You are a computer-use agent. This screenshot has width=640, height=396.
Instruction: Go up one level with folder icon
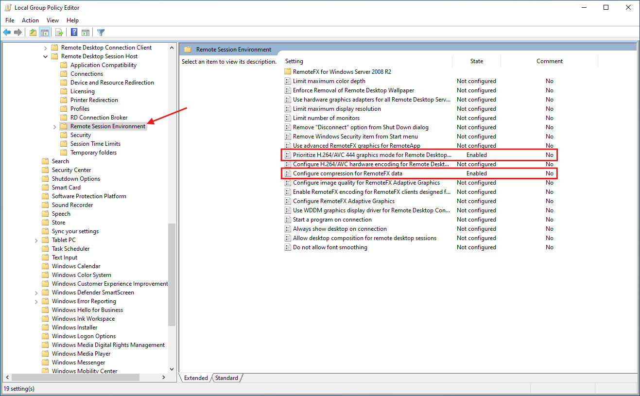tap(33, 33)
